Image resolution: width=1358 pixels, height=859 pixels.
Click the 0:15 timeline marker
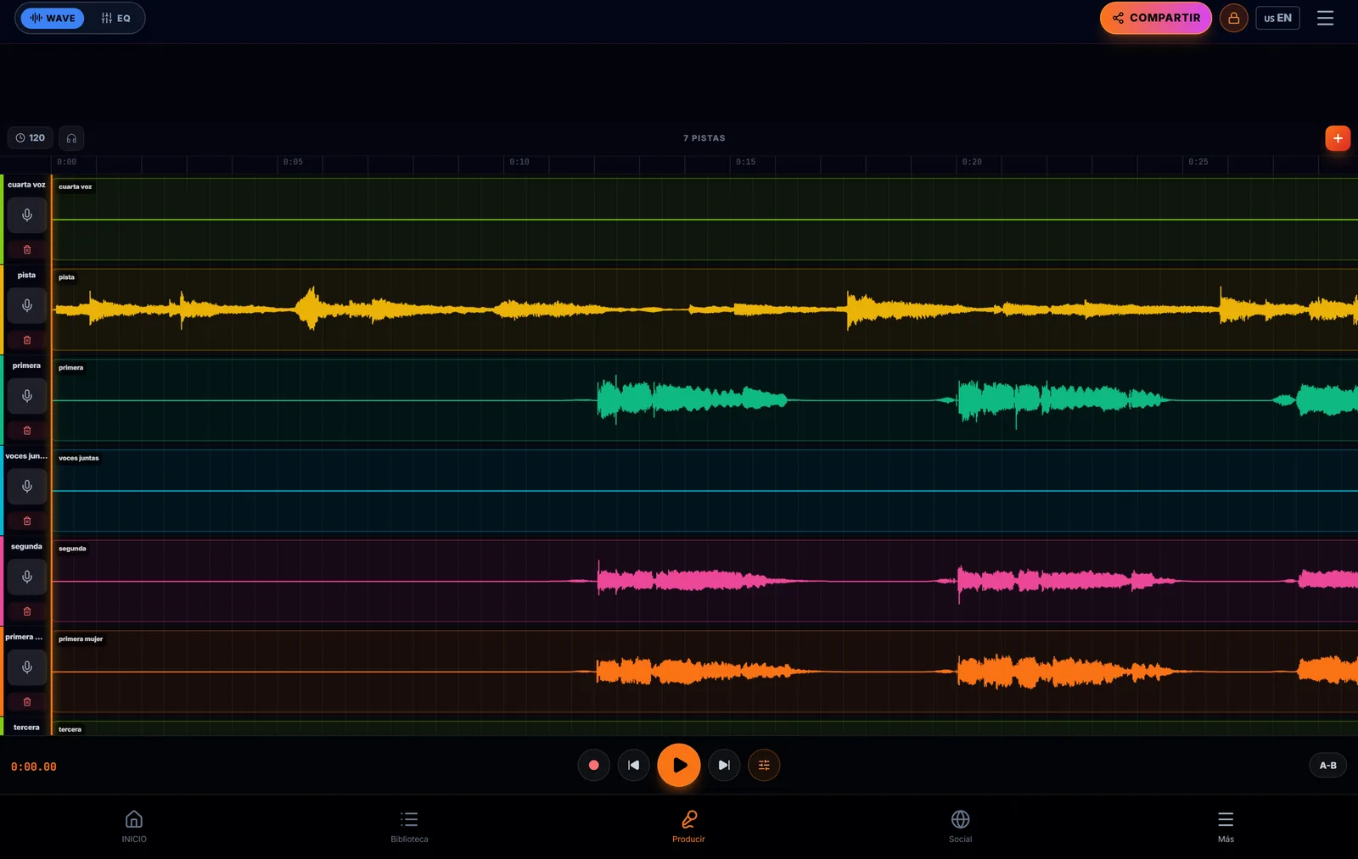click(745, 162)
